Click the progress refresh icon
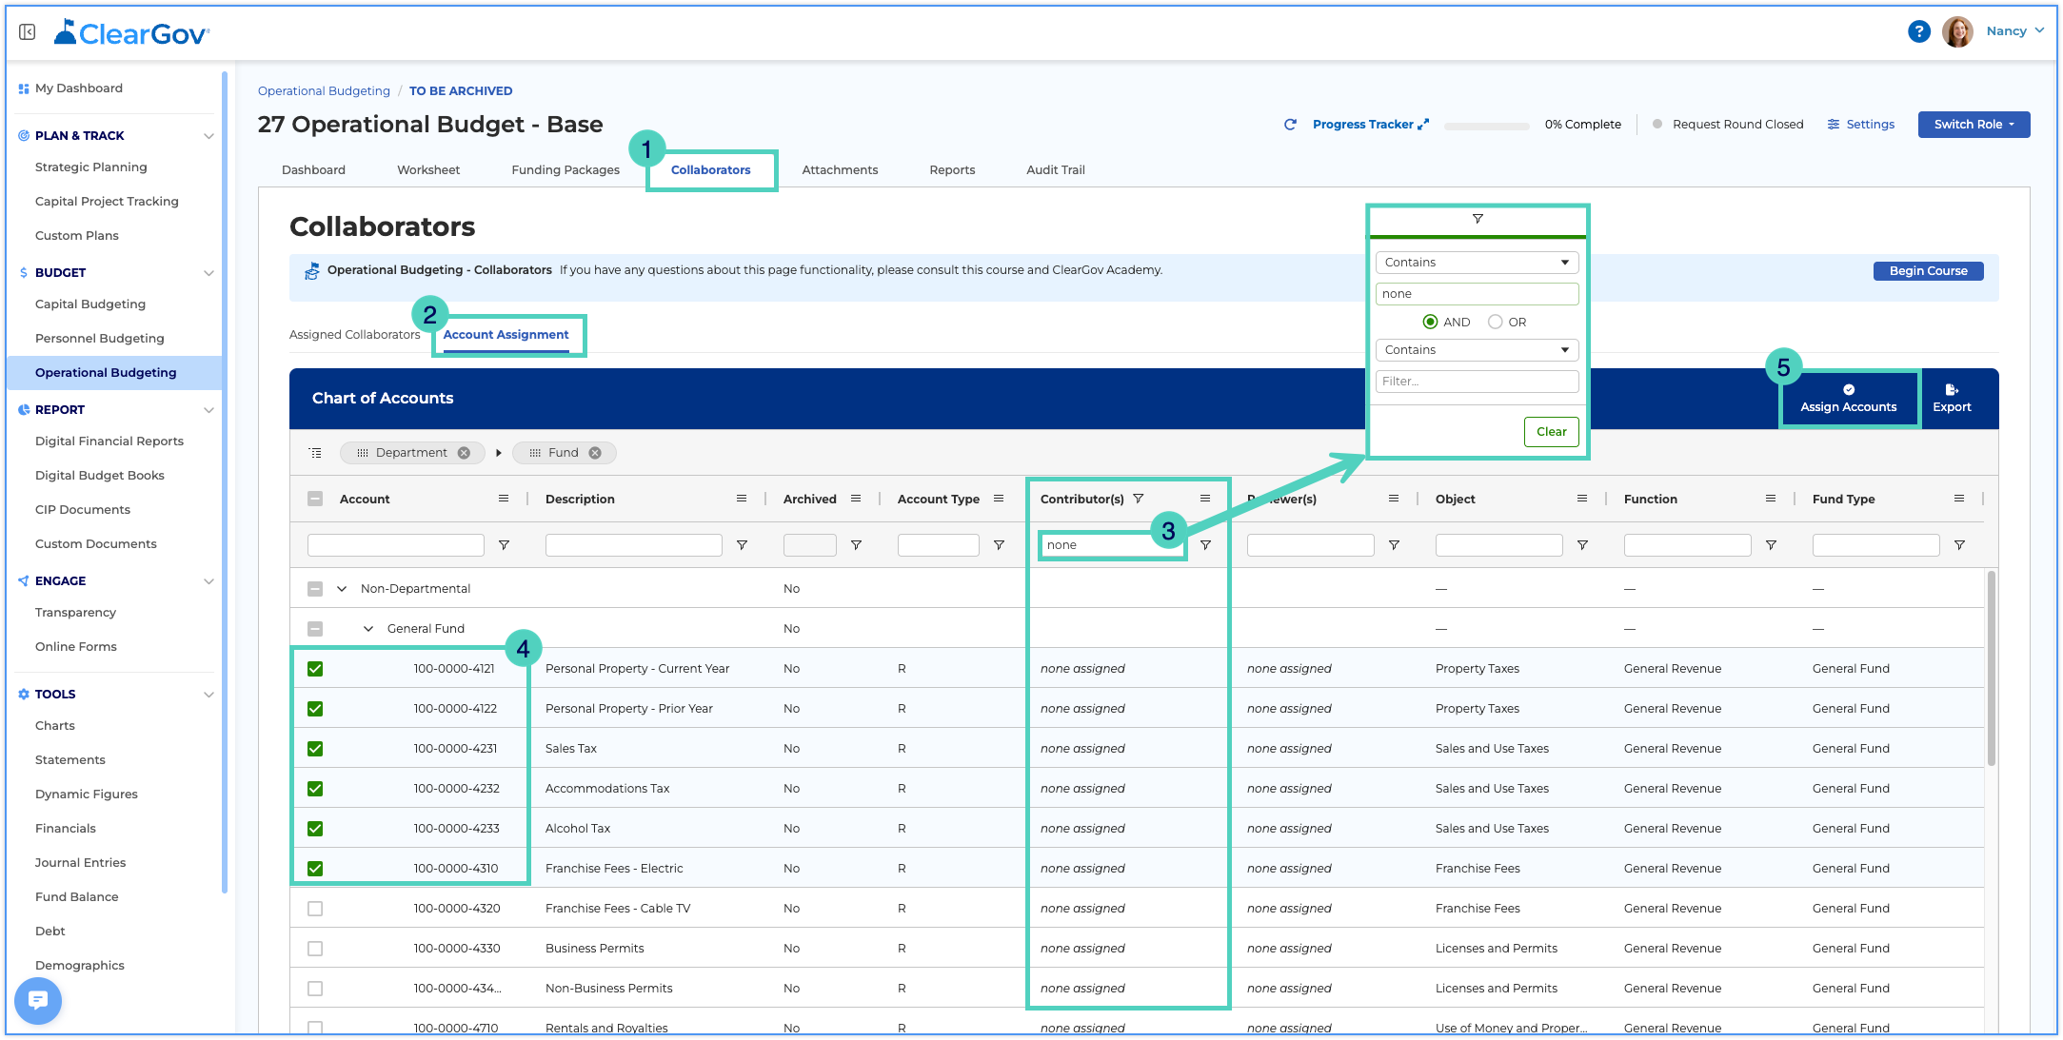2063x1040 pixels. click(1290, 125)
